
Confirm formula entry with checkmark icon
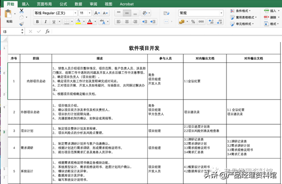[39, 32]
